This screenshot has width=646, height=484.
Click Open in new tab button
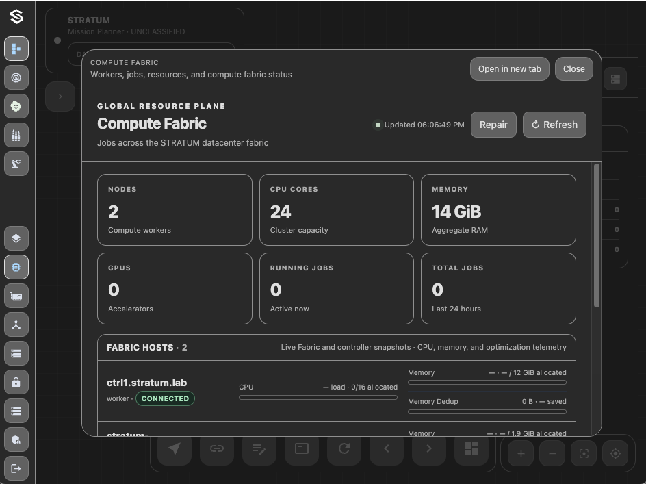[x=510, y=69]
